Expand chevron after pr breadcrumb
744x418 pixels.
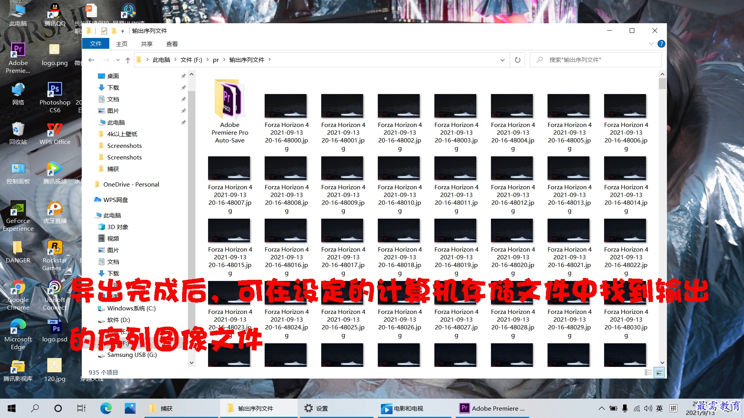pos(224,60)
